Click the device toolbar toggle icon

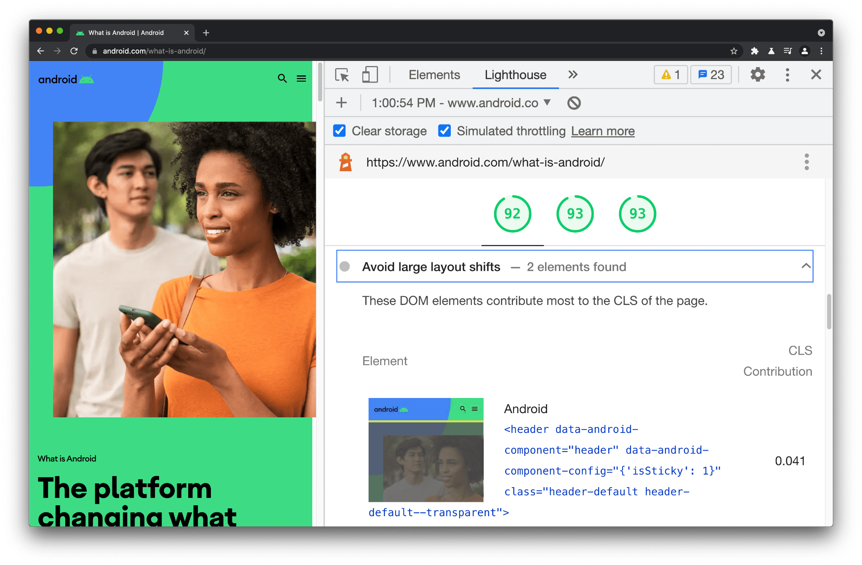click(x=367, y=75)
